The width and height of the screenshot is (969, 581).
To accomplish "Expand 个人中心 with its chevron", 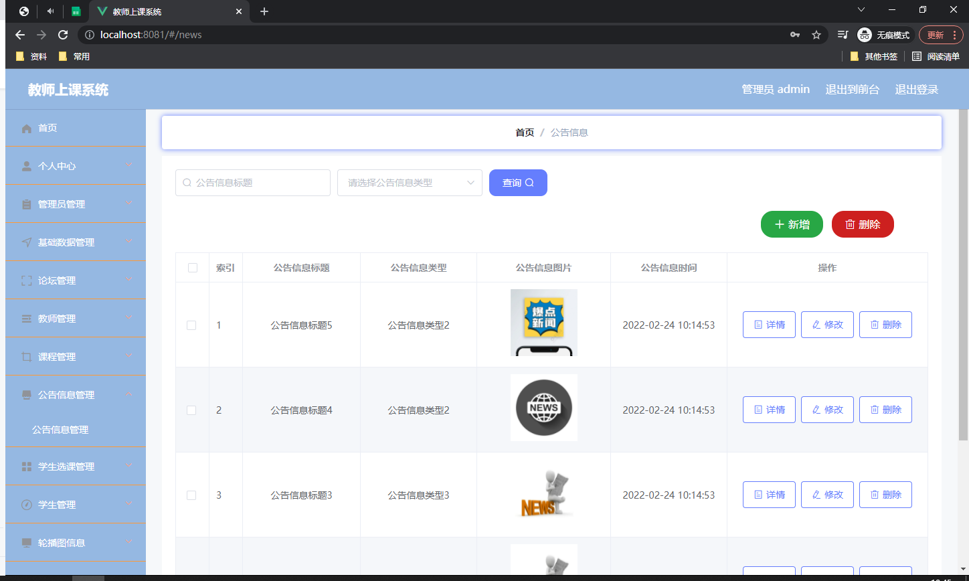I will [x=129, y=165].
